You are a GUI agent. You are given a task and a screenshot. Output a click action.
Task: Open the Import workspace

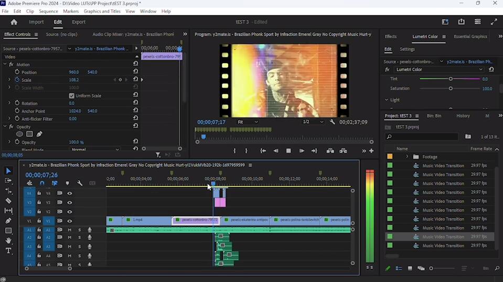[x=36, y=22]
